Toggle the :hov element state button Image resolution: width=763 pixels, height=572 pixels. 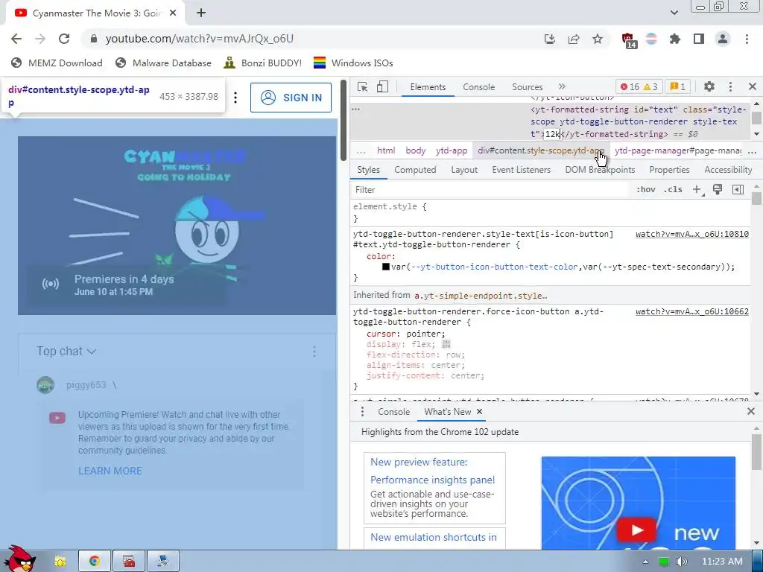click(x=646, y=190)
